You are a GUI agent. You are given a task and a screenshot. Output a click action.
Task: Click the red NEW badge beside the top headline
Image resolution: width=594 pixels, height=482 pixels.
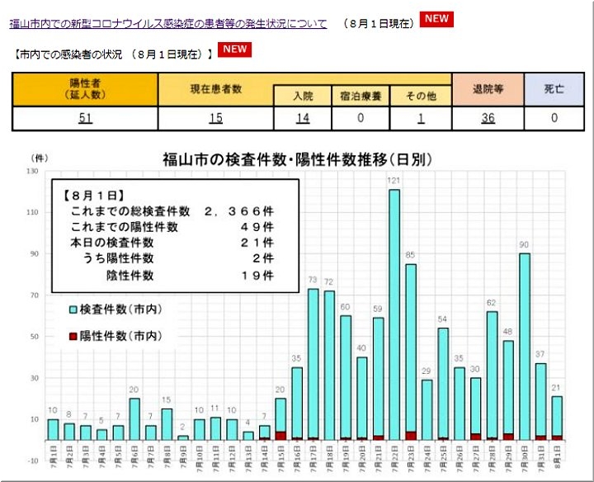pos(436,19)
